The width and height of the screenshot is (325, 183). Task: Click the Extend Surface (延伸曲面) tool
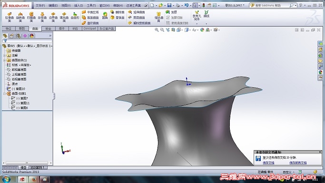(137, 12)
